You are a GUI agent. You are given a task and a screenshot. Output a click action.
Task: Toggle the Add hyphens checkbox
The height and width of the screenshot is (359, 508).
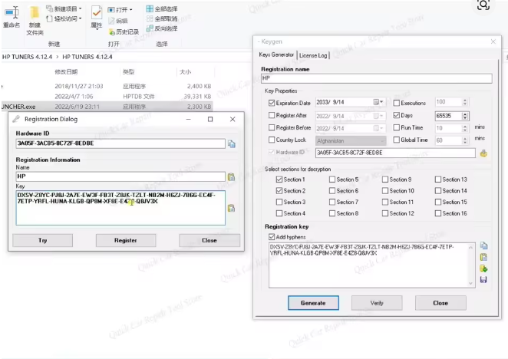[x=272, y=238]
